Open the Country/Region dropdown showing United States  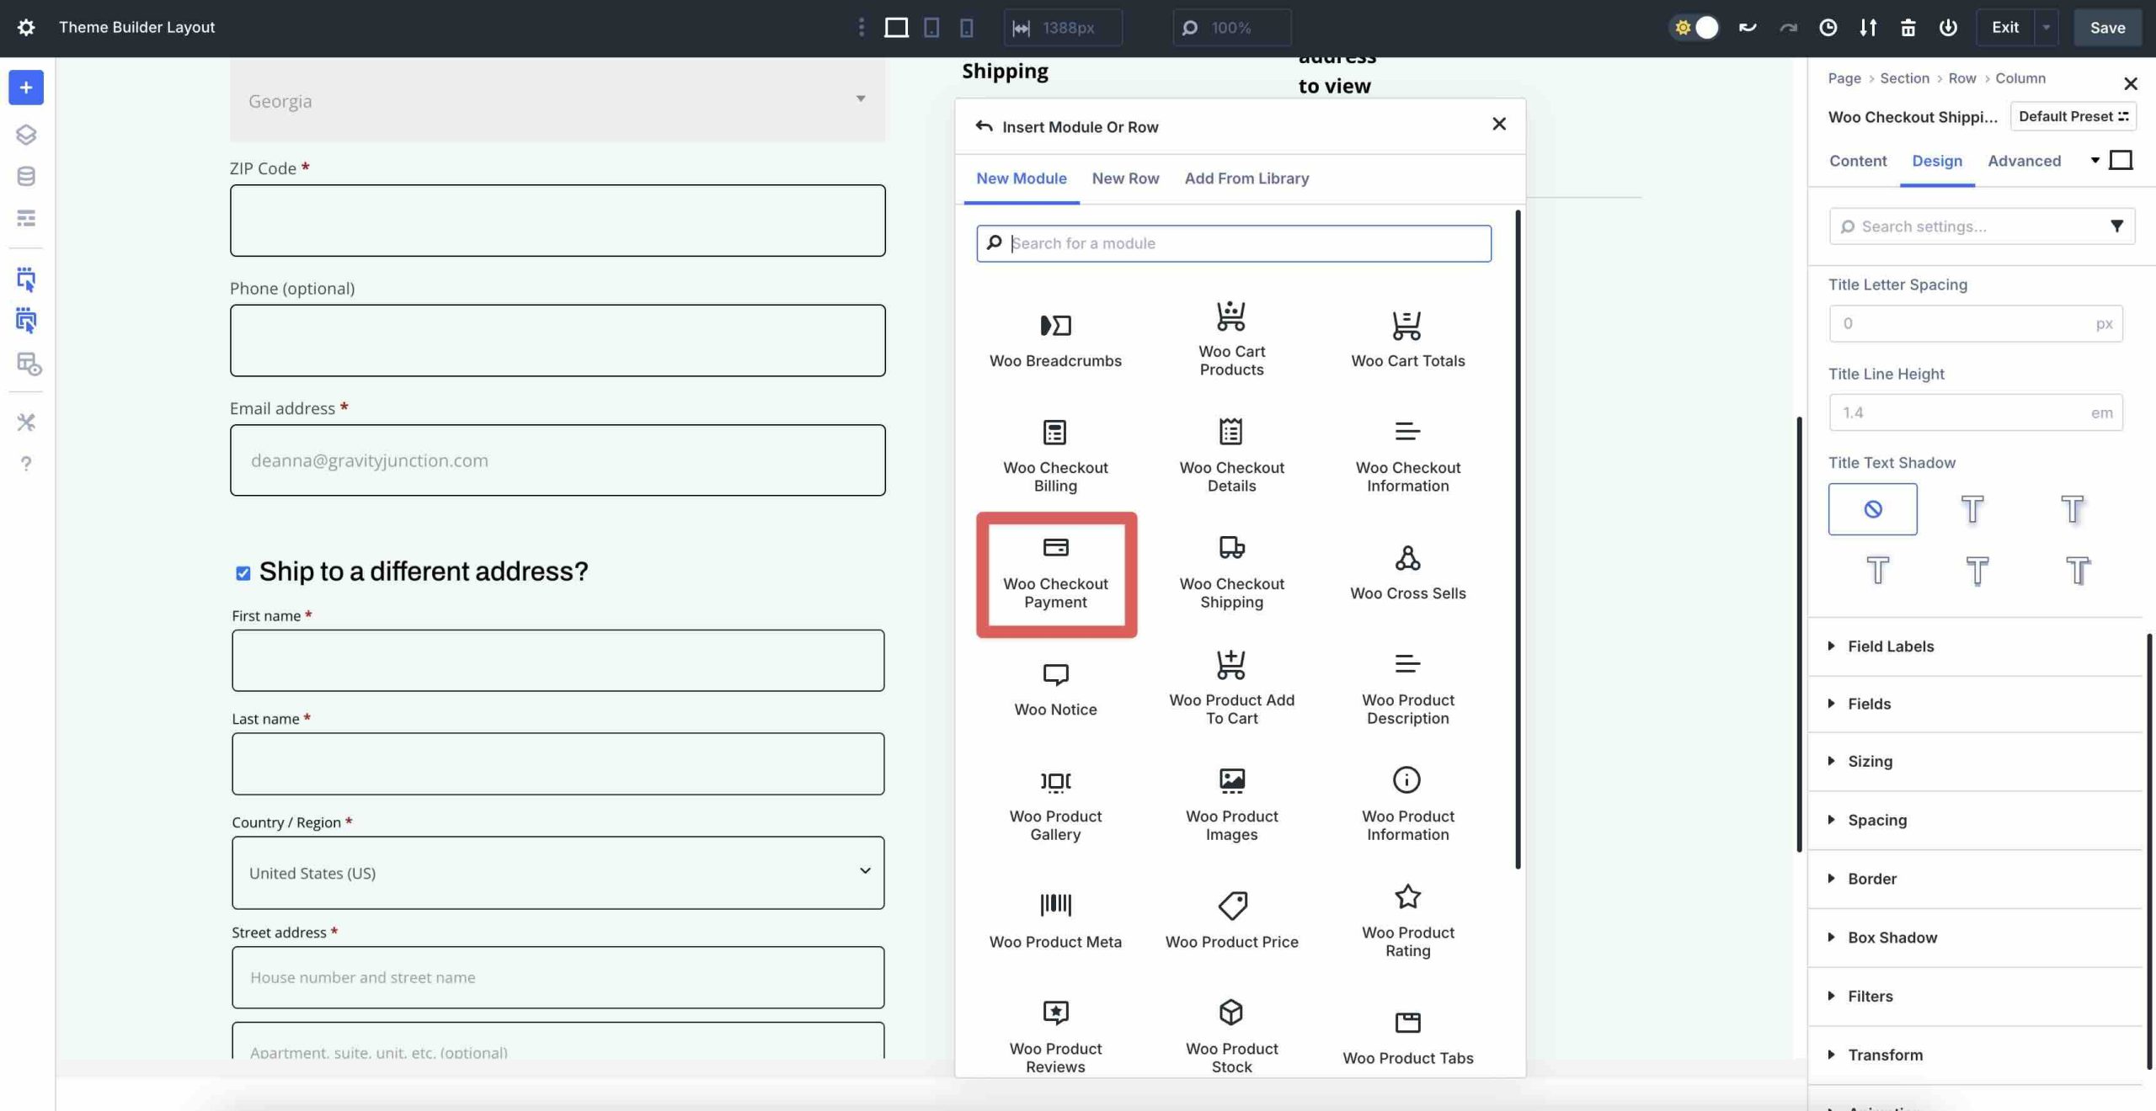coord(557,873)
